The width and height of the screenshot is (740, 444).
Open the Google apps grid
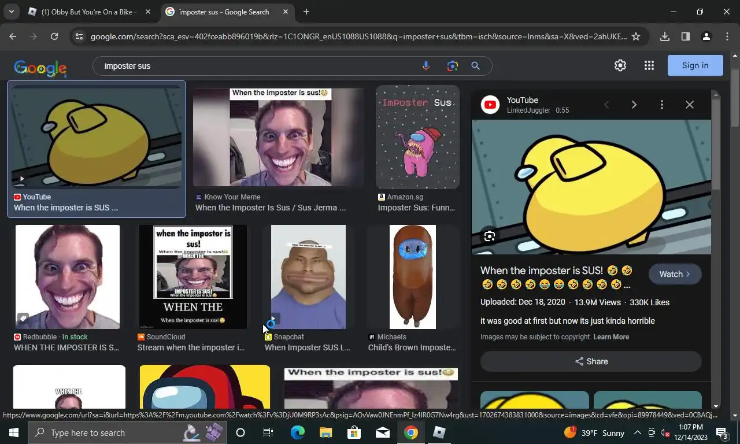(649, 65)
